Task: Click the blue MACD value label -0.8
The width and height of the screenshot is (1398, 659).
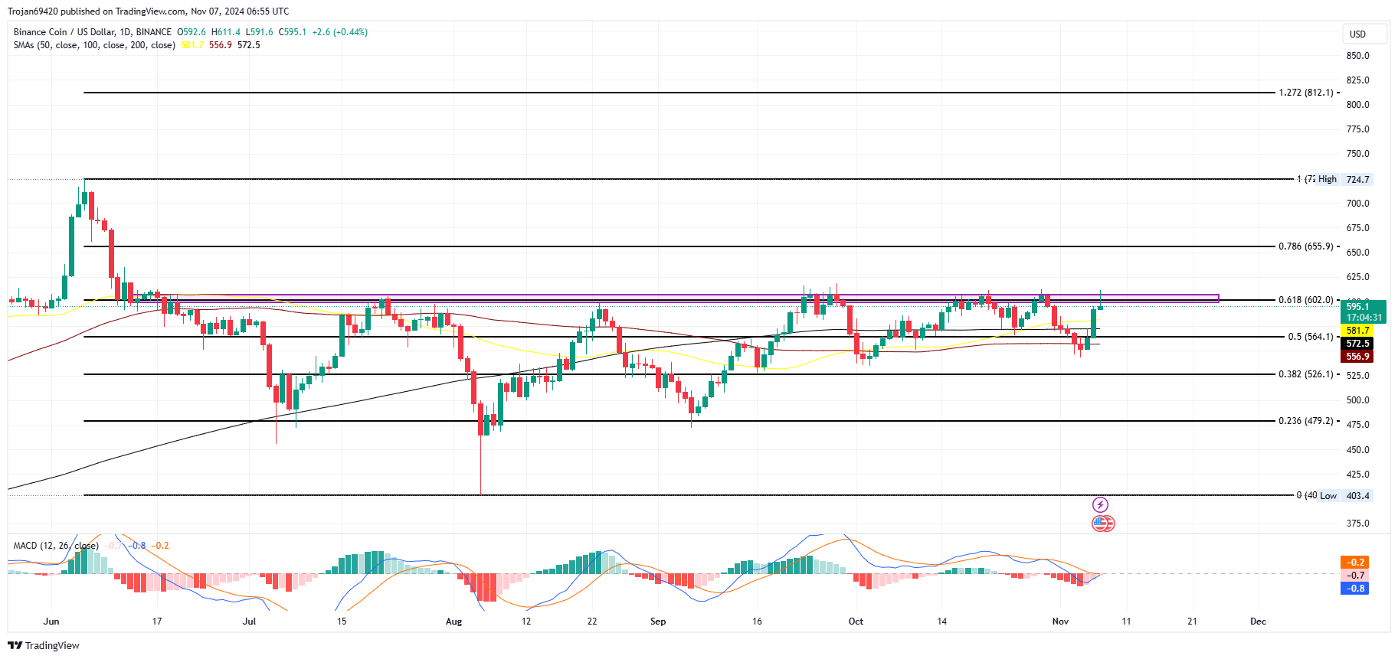Action: point(1355,589)
